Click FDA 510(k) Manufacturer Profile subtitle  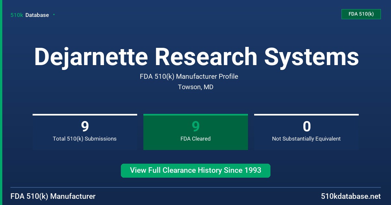tap(189, 76)
